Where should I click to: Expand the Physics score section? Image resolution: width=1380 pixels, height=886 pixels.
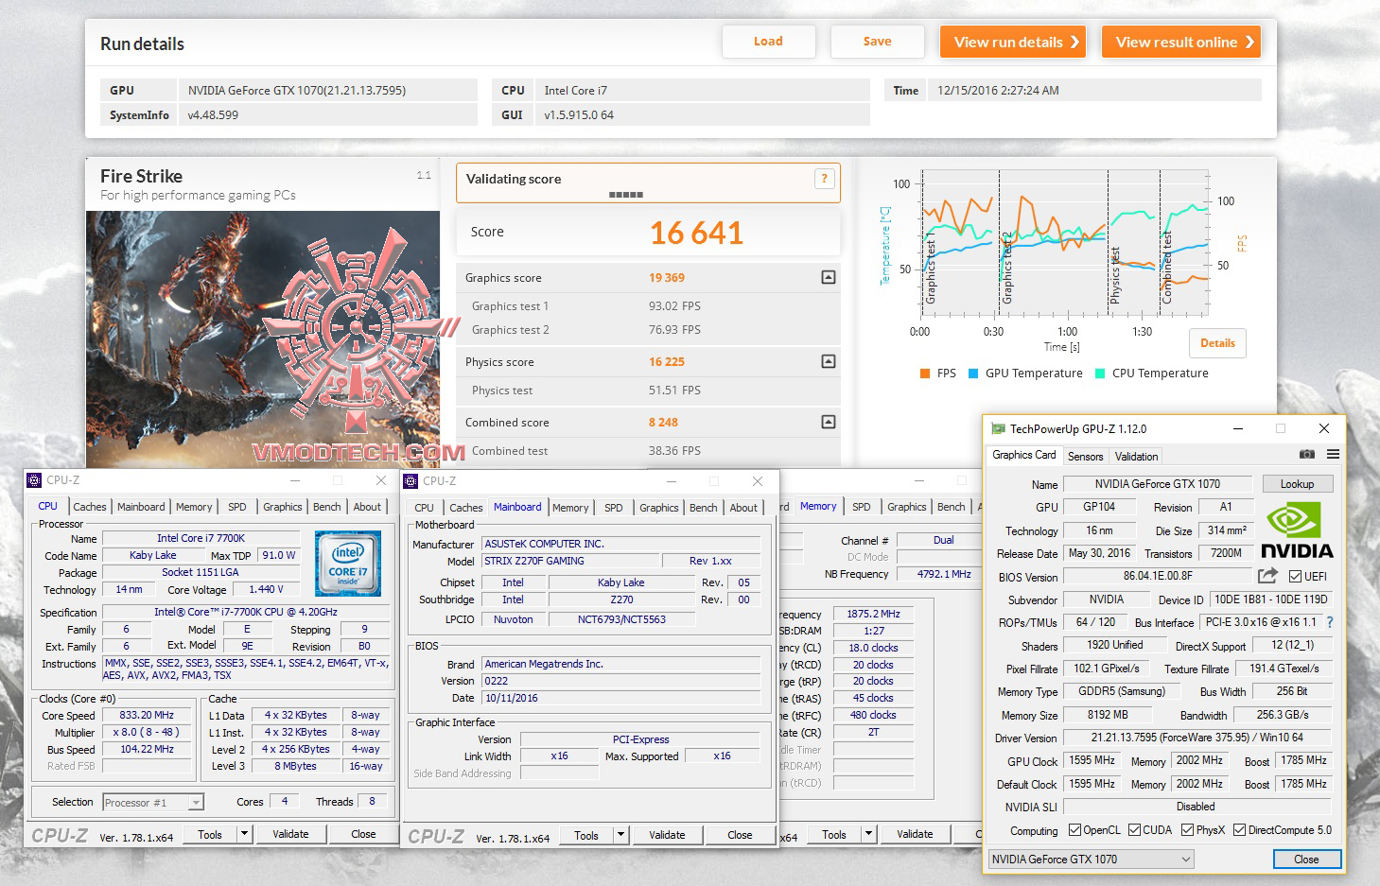(829, 361)
